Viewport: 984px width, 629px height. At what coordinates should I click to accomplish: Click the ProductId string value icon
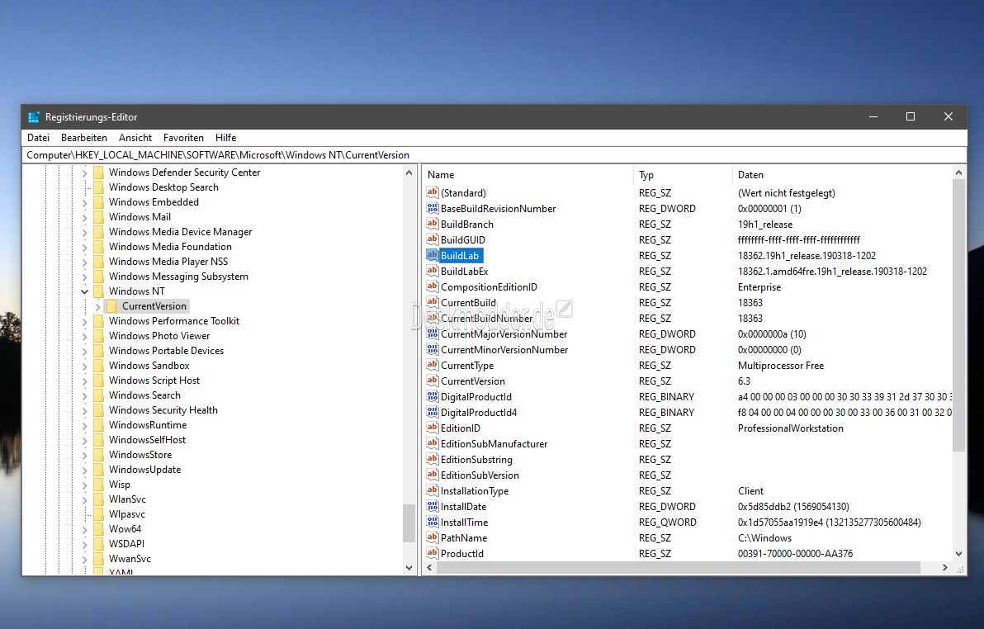coord(432,554)
